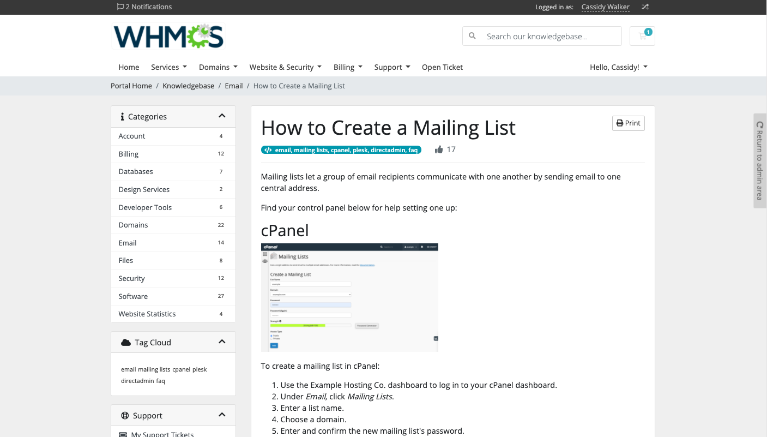Click 'plesk' tag in Tag Cloud
Image resolution: width=767 pixels, height=437 pixels.
coord(200,369)
